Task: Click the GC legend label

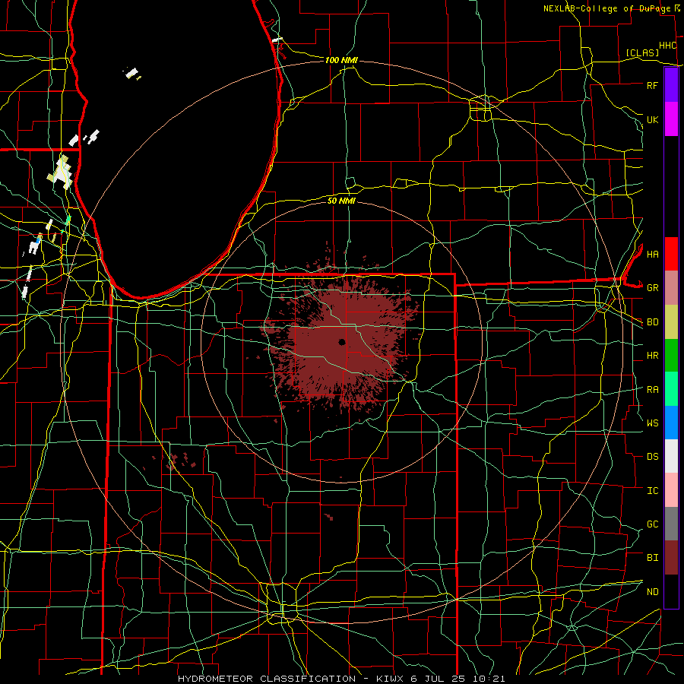Action: pyautogui.click(x=652, y=524)
